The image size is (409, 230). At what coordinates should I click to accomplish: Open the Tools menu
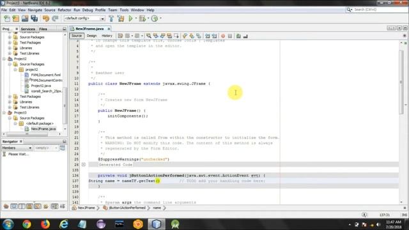pyautogui.click(x=124, y=10)
